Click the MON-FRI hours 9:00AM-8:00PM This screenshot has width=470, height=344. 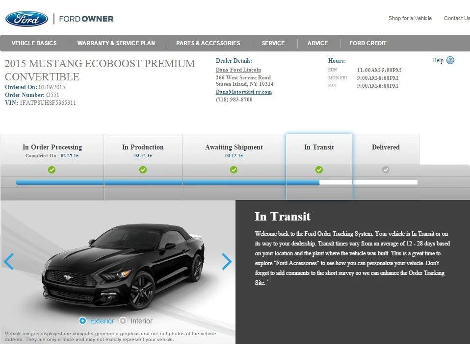pos(378,78)
